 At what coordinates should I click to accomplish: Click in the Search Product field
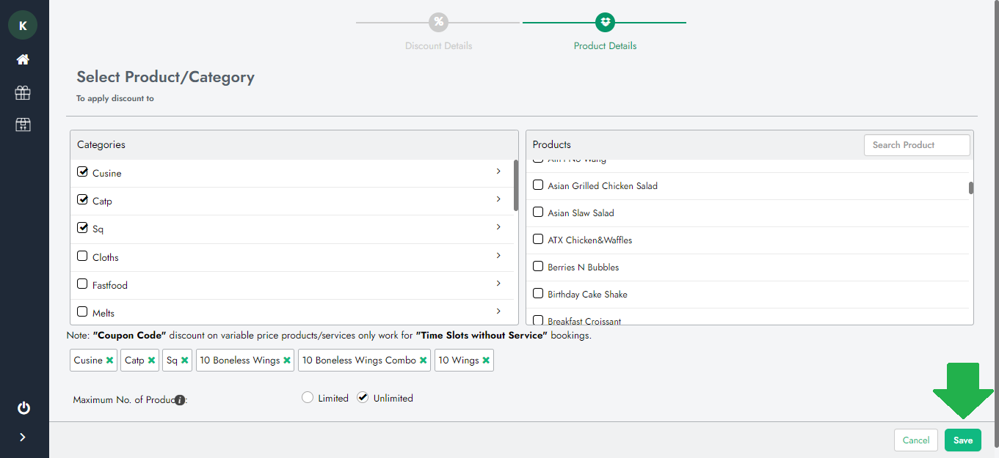pos(916,145)
